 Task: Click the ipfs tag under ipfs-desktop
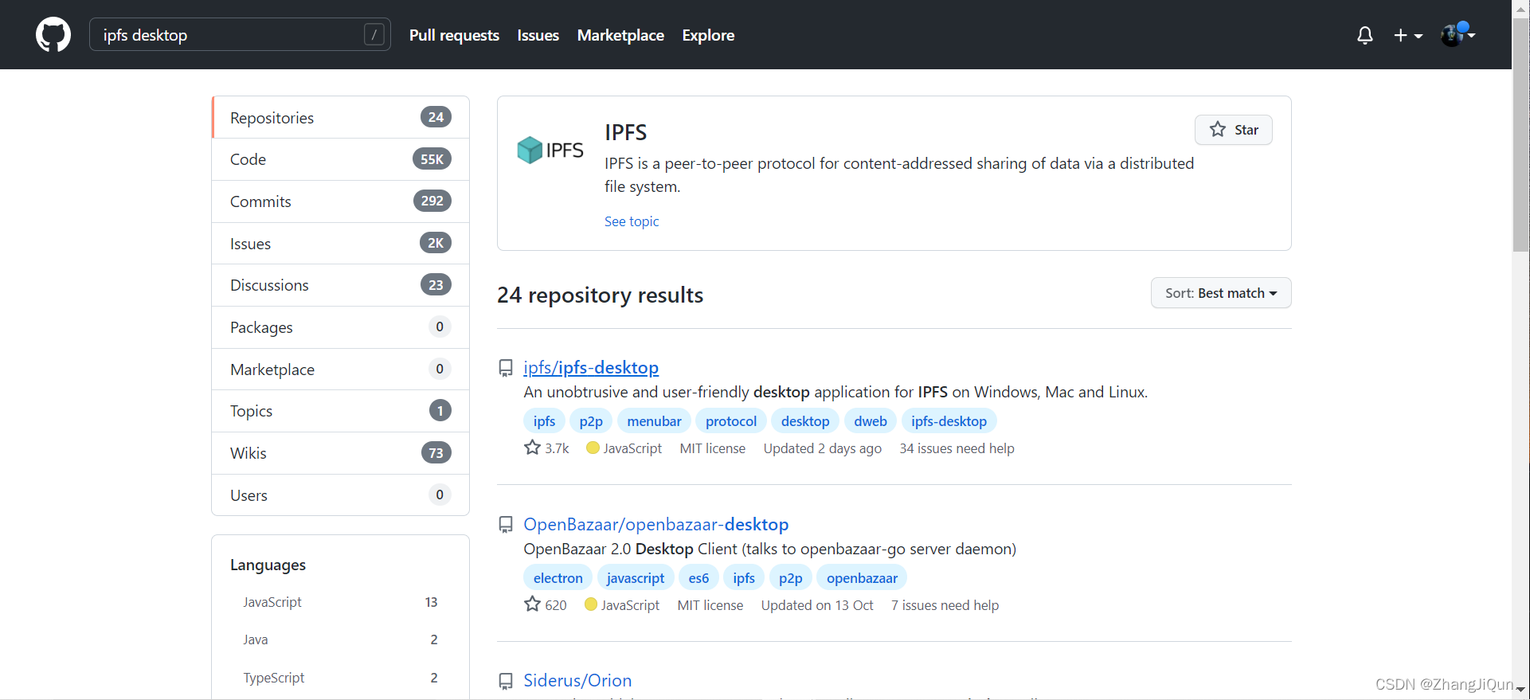[545, 421]
